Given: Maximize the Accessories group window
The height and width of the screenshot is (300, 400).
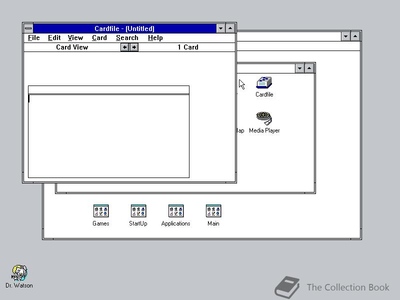Looking at the screenshot, I should click(x=309, y=68).
